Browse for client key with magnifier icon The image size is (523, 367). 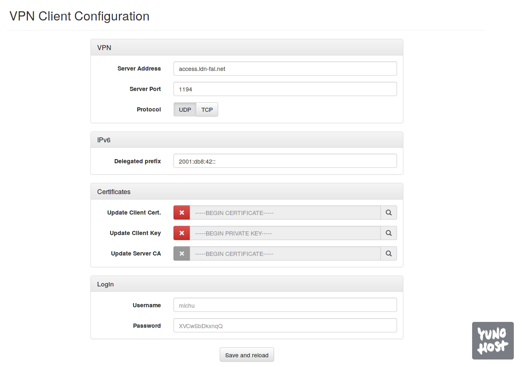388,233
